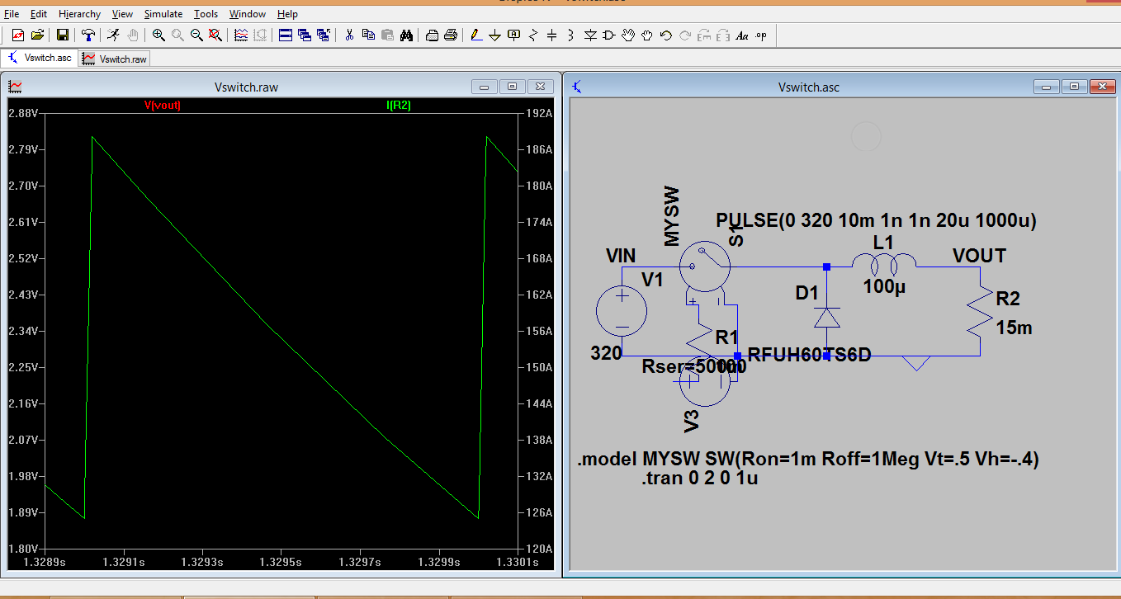Click the 2.88V left axis label
1121x599 pixels.
click(x=23, y=113)
